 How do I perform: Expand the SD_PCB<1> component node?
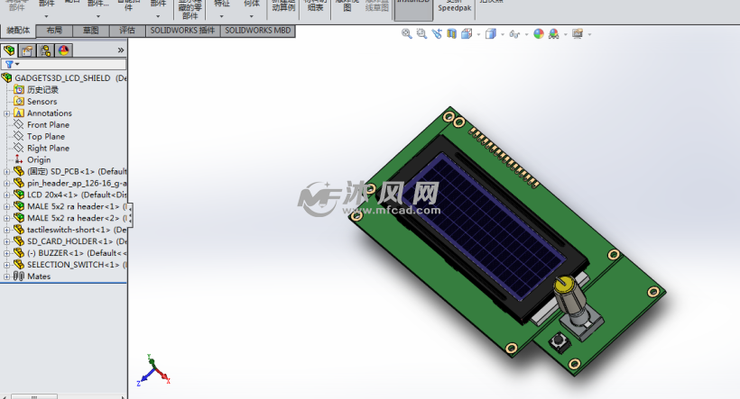click(x=6, y=171)
